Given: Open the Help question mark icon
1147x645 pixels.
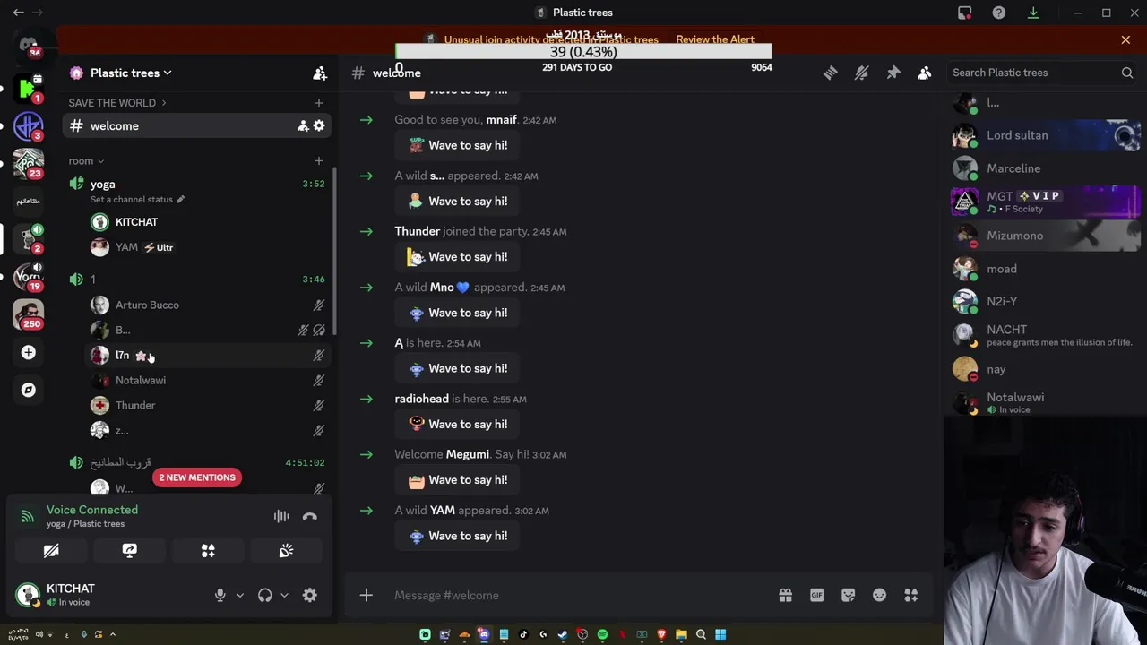Looking at the screenshot, I should [x=998, y=13].
